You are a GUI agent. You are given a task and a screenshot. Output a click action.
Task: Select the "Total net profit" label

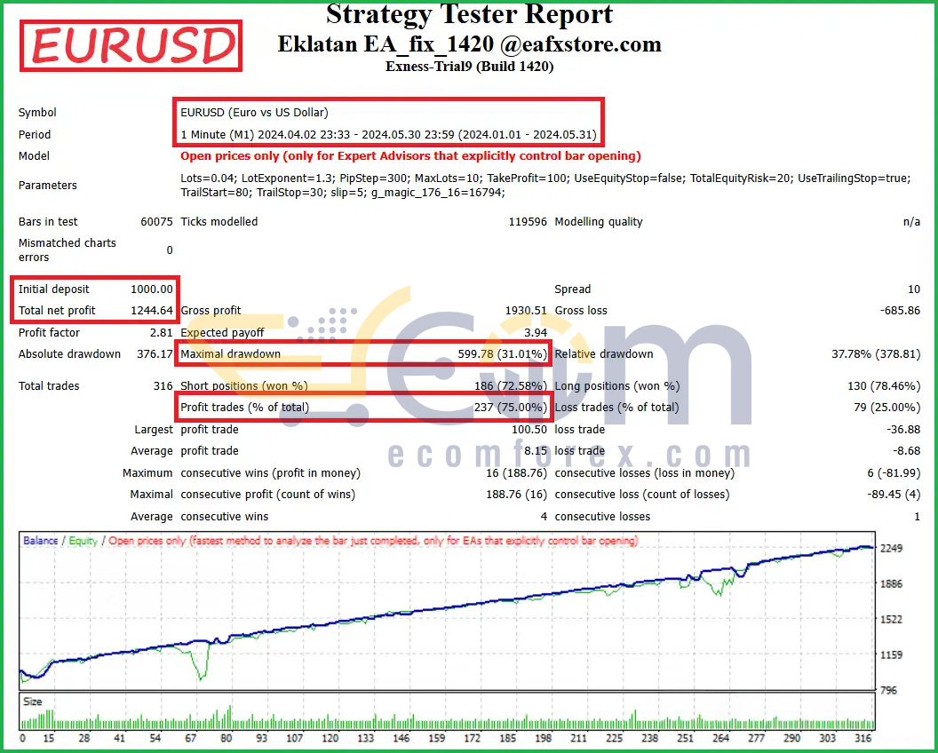pos(57,311)
